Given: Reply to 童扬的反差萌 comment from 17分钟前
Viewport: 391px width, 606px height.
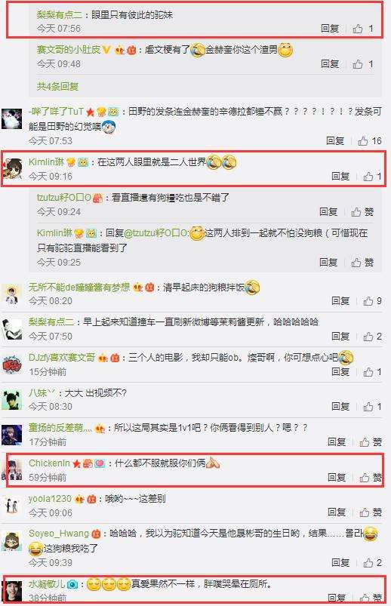Looking at the screenshot, I should [x=337, y=441].
